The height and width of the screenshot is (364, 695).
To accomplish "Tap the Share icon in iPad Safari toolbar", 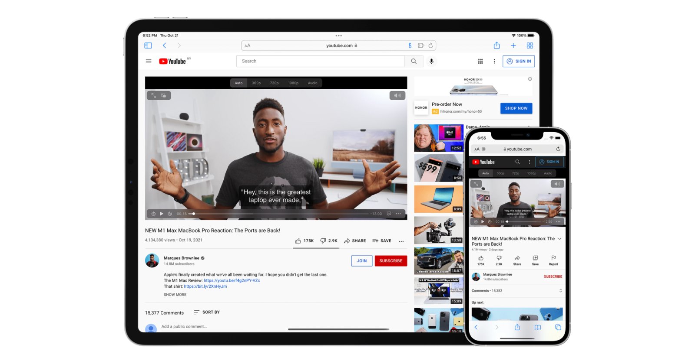I will click(x=496, y=45).
